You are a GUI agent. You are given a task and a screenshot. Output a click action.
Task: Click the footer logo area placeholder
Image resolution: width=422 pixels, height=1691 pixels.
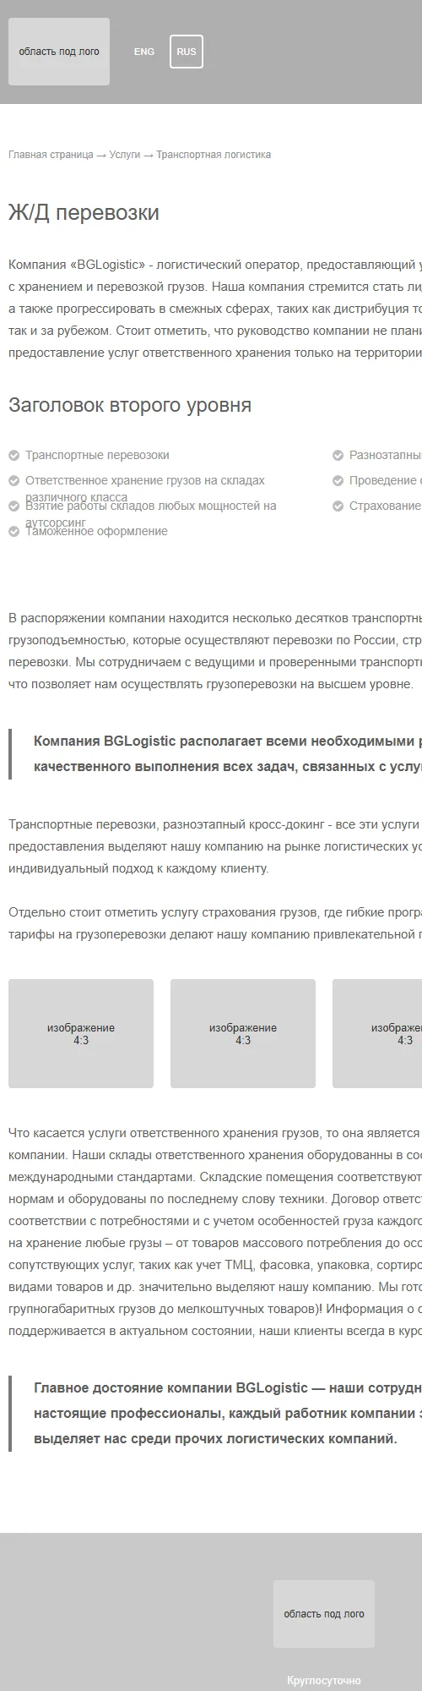click(x=324, y=1613)
